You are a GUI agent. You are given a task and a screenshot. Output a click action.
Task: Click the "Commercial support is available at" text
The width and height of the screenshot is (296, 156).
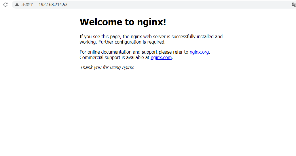click(x=114, y=58)
